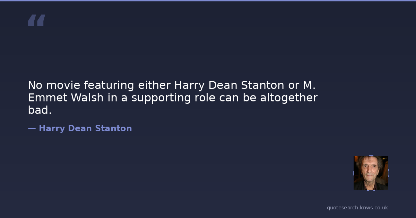Click the large quotation mark icon
The image size is (416, 218).
coord(36,20)
